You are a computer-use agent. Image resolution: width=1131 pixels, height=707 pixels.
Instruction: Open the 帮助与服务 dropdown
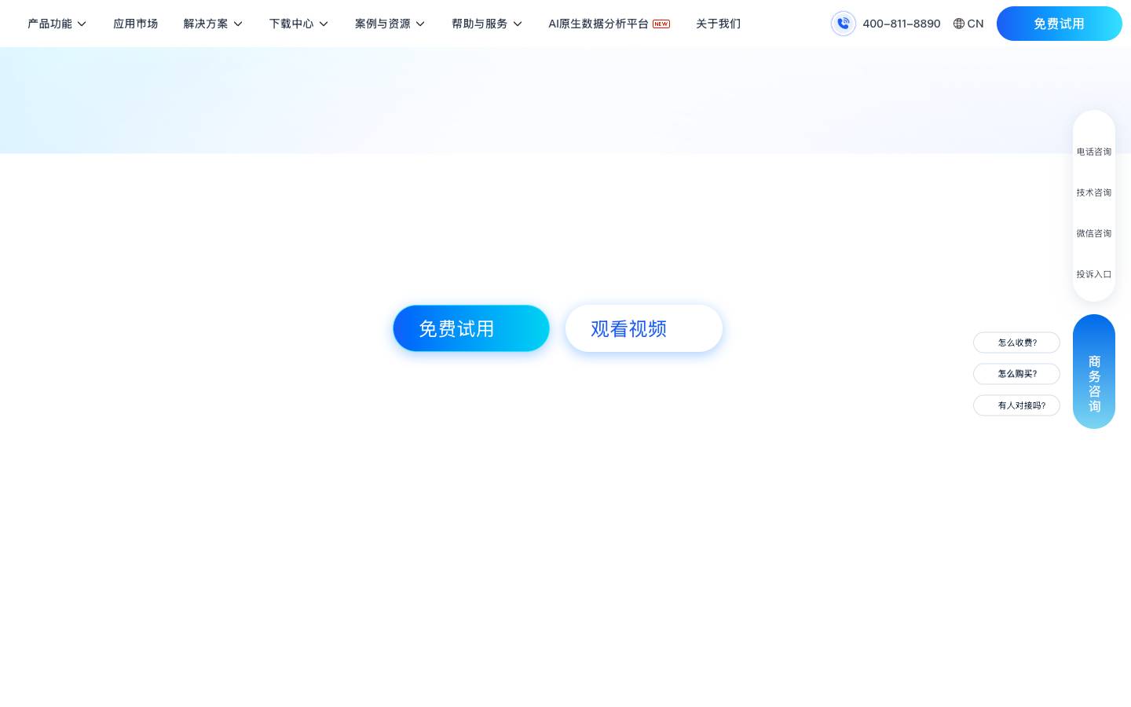[x=487, y=24]
